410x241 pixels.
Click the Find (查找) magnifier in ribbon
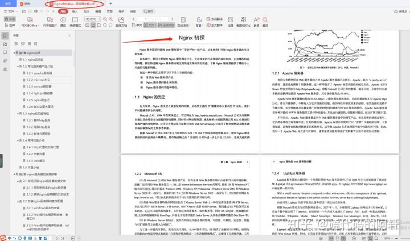coord(265,22)
